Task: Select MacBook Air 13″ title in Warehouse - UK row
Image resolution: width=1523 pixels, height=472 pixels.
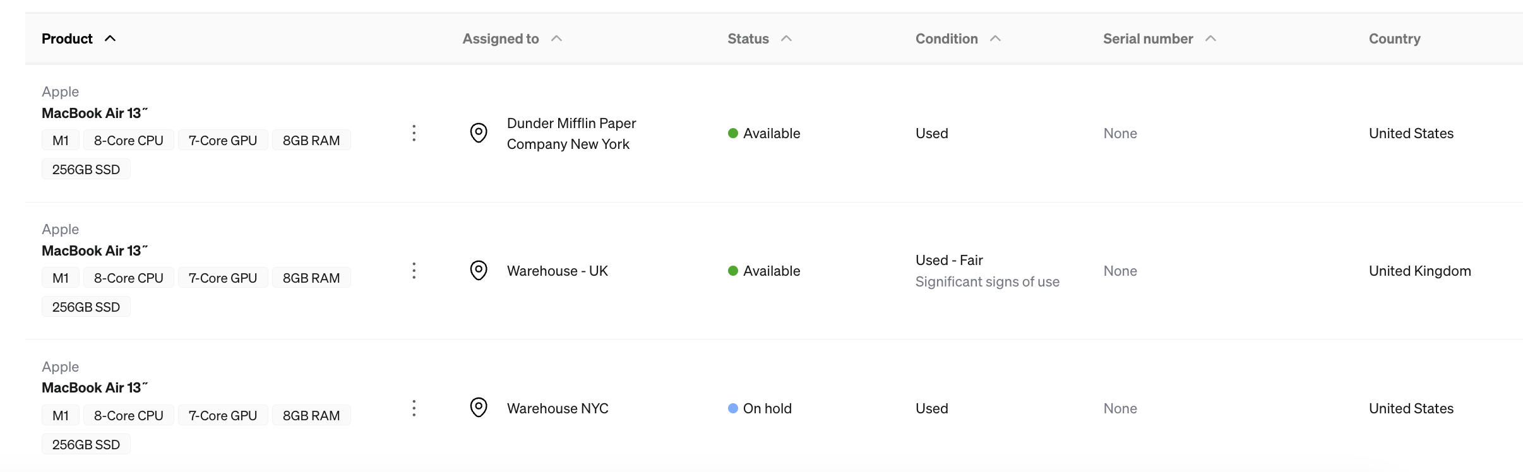Action: pos(95,251)
